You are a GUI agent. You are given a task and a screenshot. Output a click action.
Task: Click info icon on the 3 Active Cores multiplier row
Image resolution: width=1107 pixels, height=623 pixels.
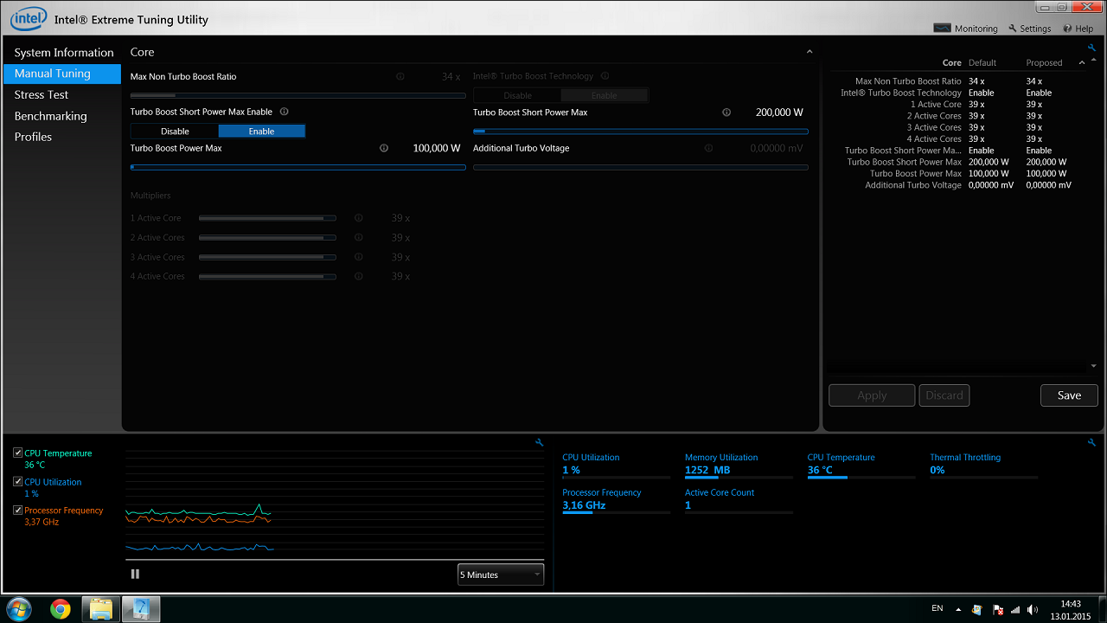point(359,257)
